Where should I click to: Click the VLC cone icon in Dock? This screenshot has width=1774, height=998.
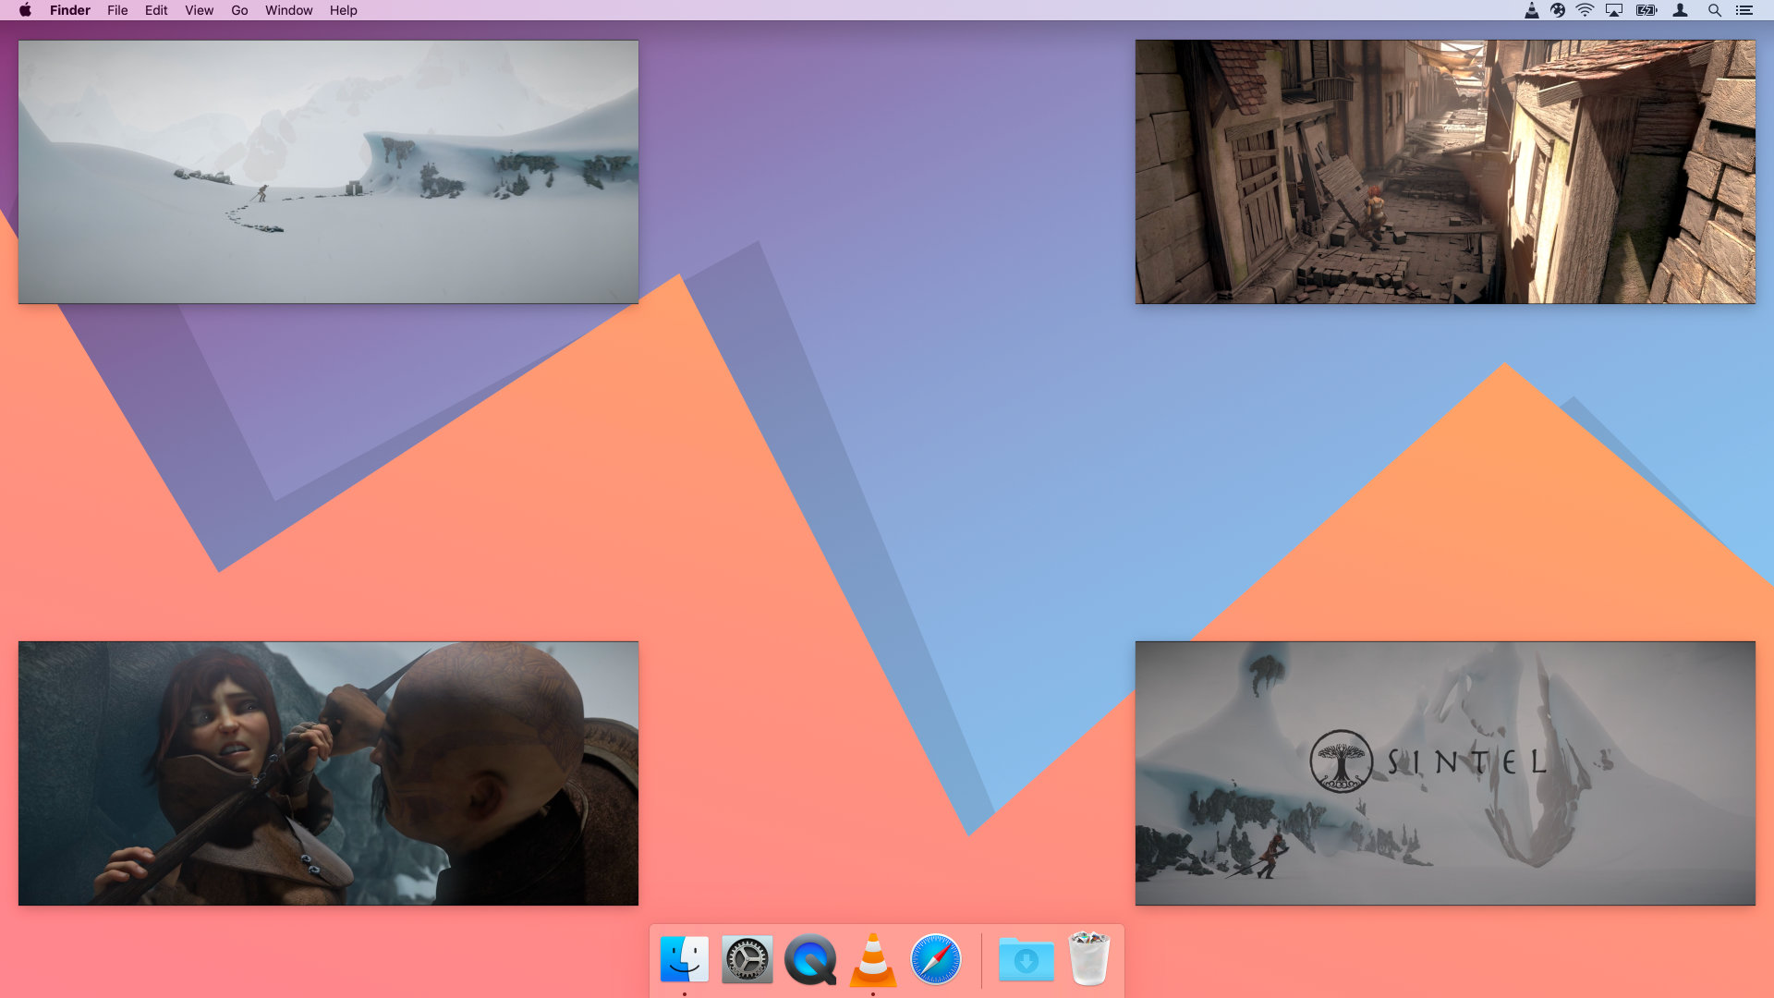(873, 959)
